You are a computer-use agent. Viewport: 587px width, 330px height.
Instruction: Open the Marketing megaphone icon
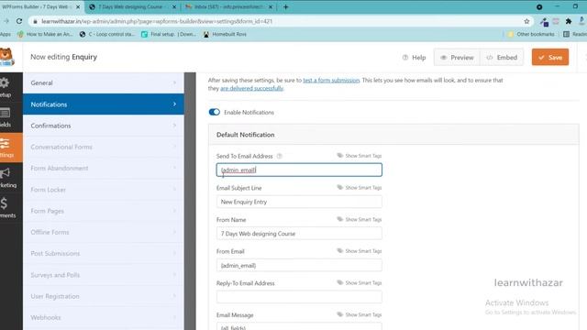pos(5,173)
